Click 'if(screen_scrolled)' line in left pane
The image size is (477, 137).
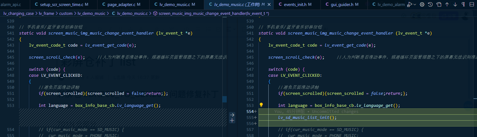(x=103, y=94)
